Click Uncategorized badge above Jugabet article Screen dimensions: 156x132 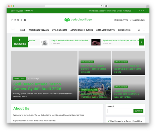[121, 87]
